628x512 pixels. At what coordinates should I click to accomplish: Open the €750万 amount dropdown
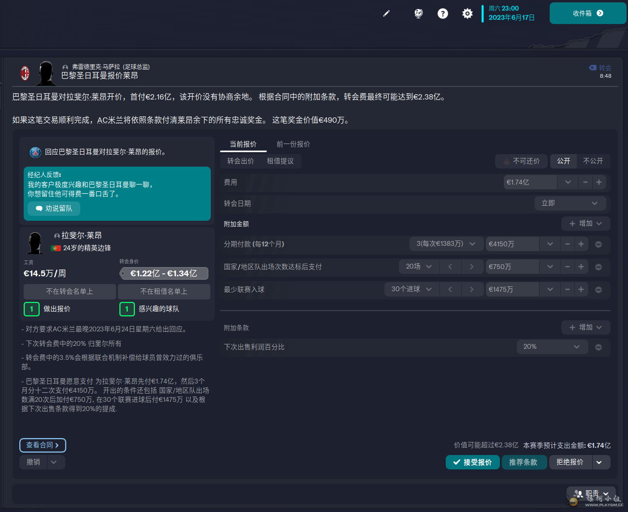coord(550,267)
